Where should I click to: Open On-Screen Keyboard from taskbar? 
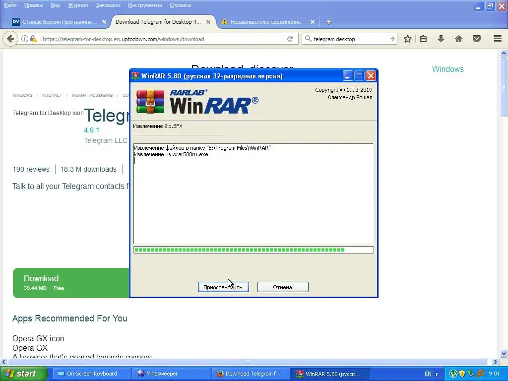click(x=91, y=374)
